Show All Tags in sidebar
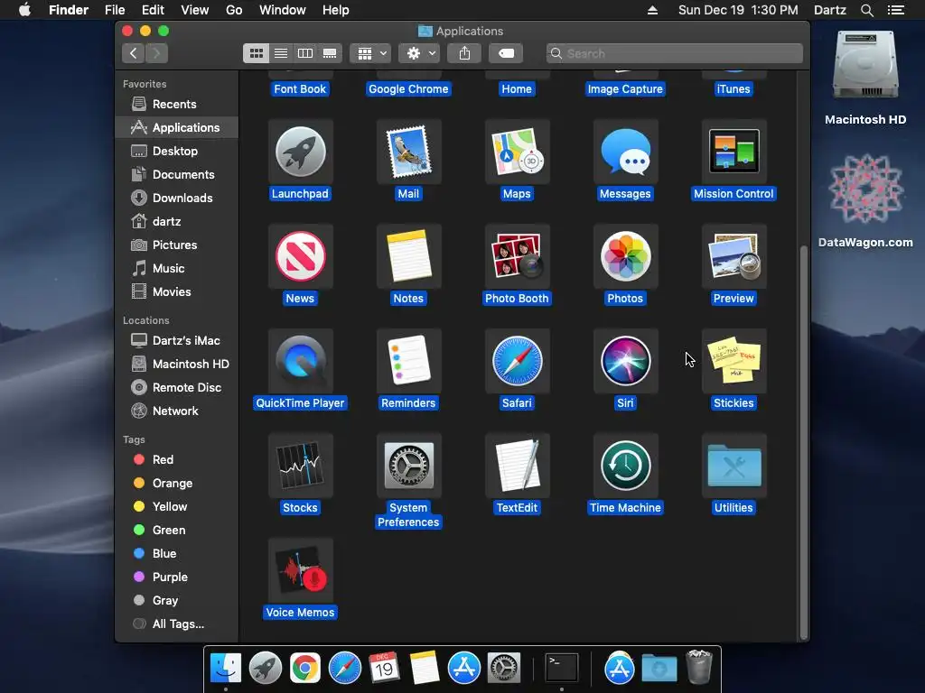925x693 pixels. click(x=177, y=624)
